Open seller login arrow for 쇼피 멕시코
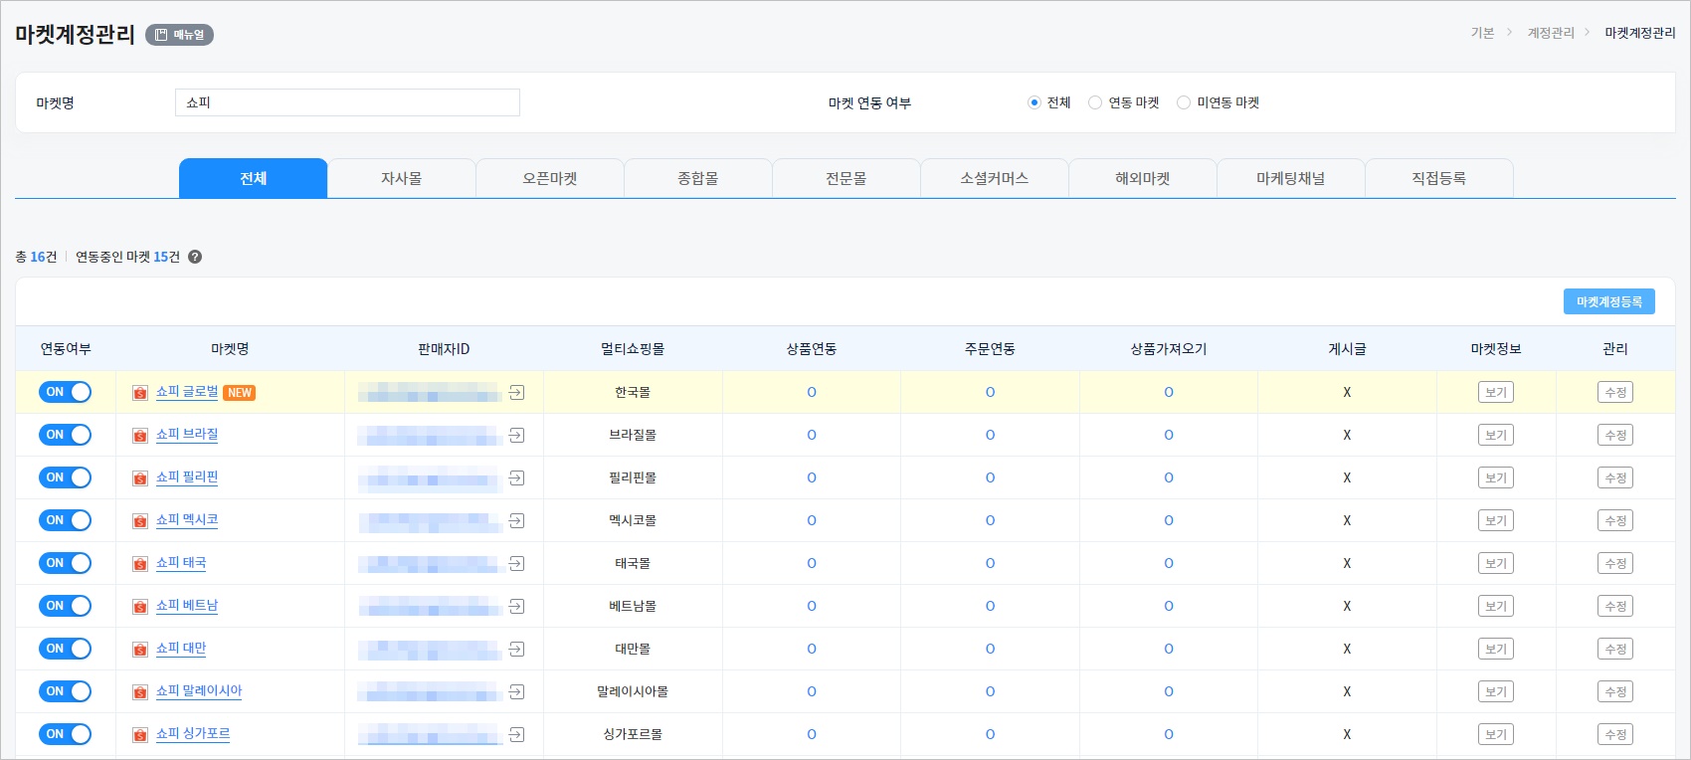The height and width of the screenshot is (760, 1691). click(x=516, y=521)
